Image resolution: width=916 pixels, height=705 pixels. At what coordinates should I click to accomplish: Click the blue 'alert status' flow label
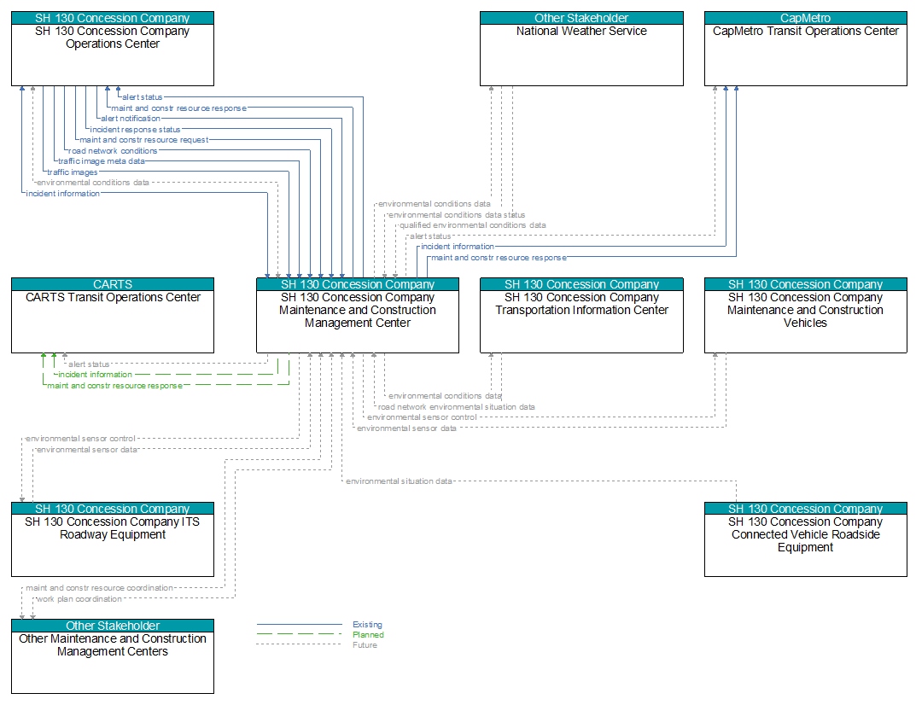click(x=142, y=97)
